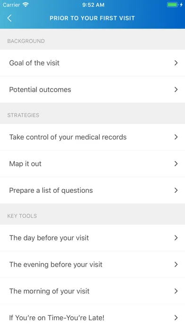Tap chevron next to medical records row
Viewport: 185px width, 329px height.
(176, 137)
